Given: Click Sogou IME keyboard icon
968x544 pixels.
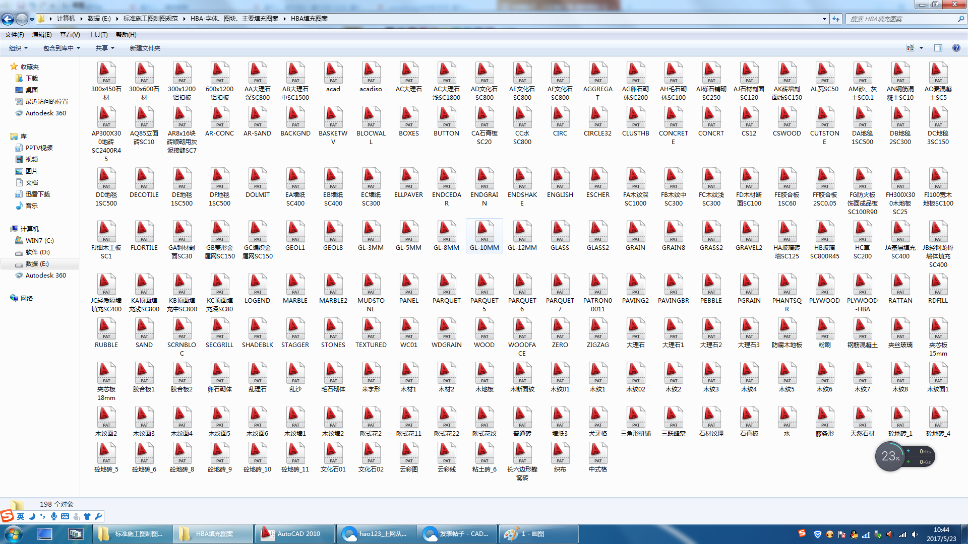Looking at the screenshot, I should point(65,516).
